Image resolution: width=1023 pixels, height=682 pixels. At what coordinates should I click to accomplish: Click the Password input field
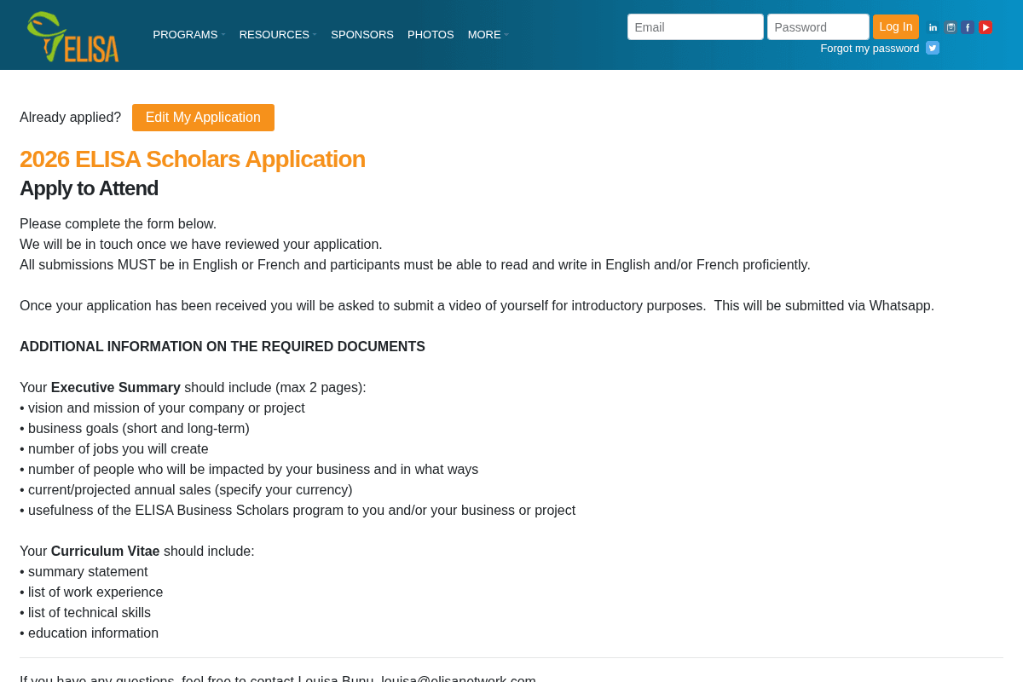point(818,26)
